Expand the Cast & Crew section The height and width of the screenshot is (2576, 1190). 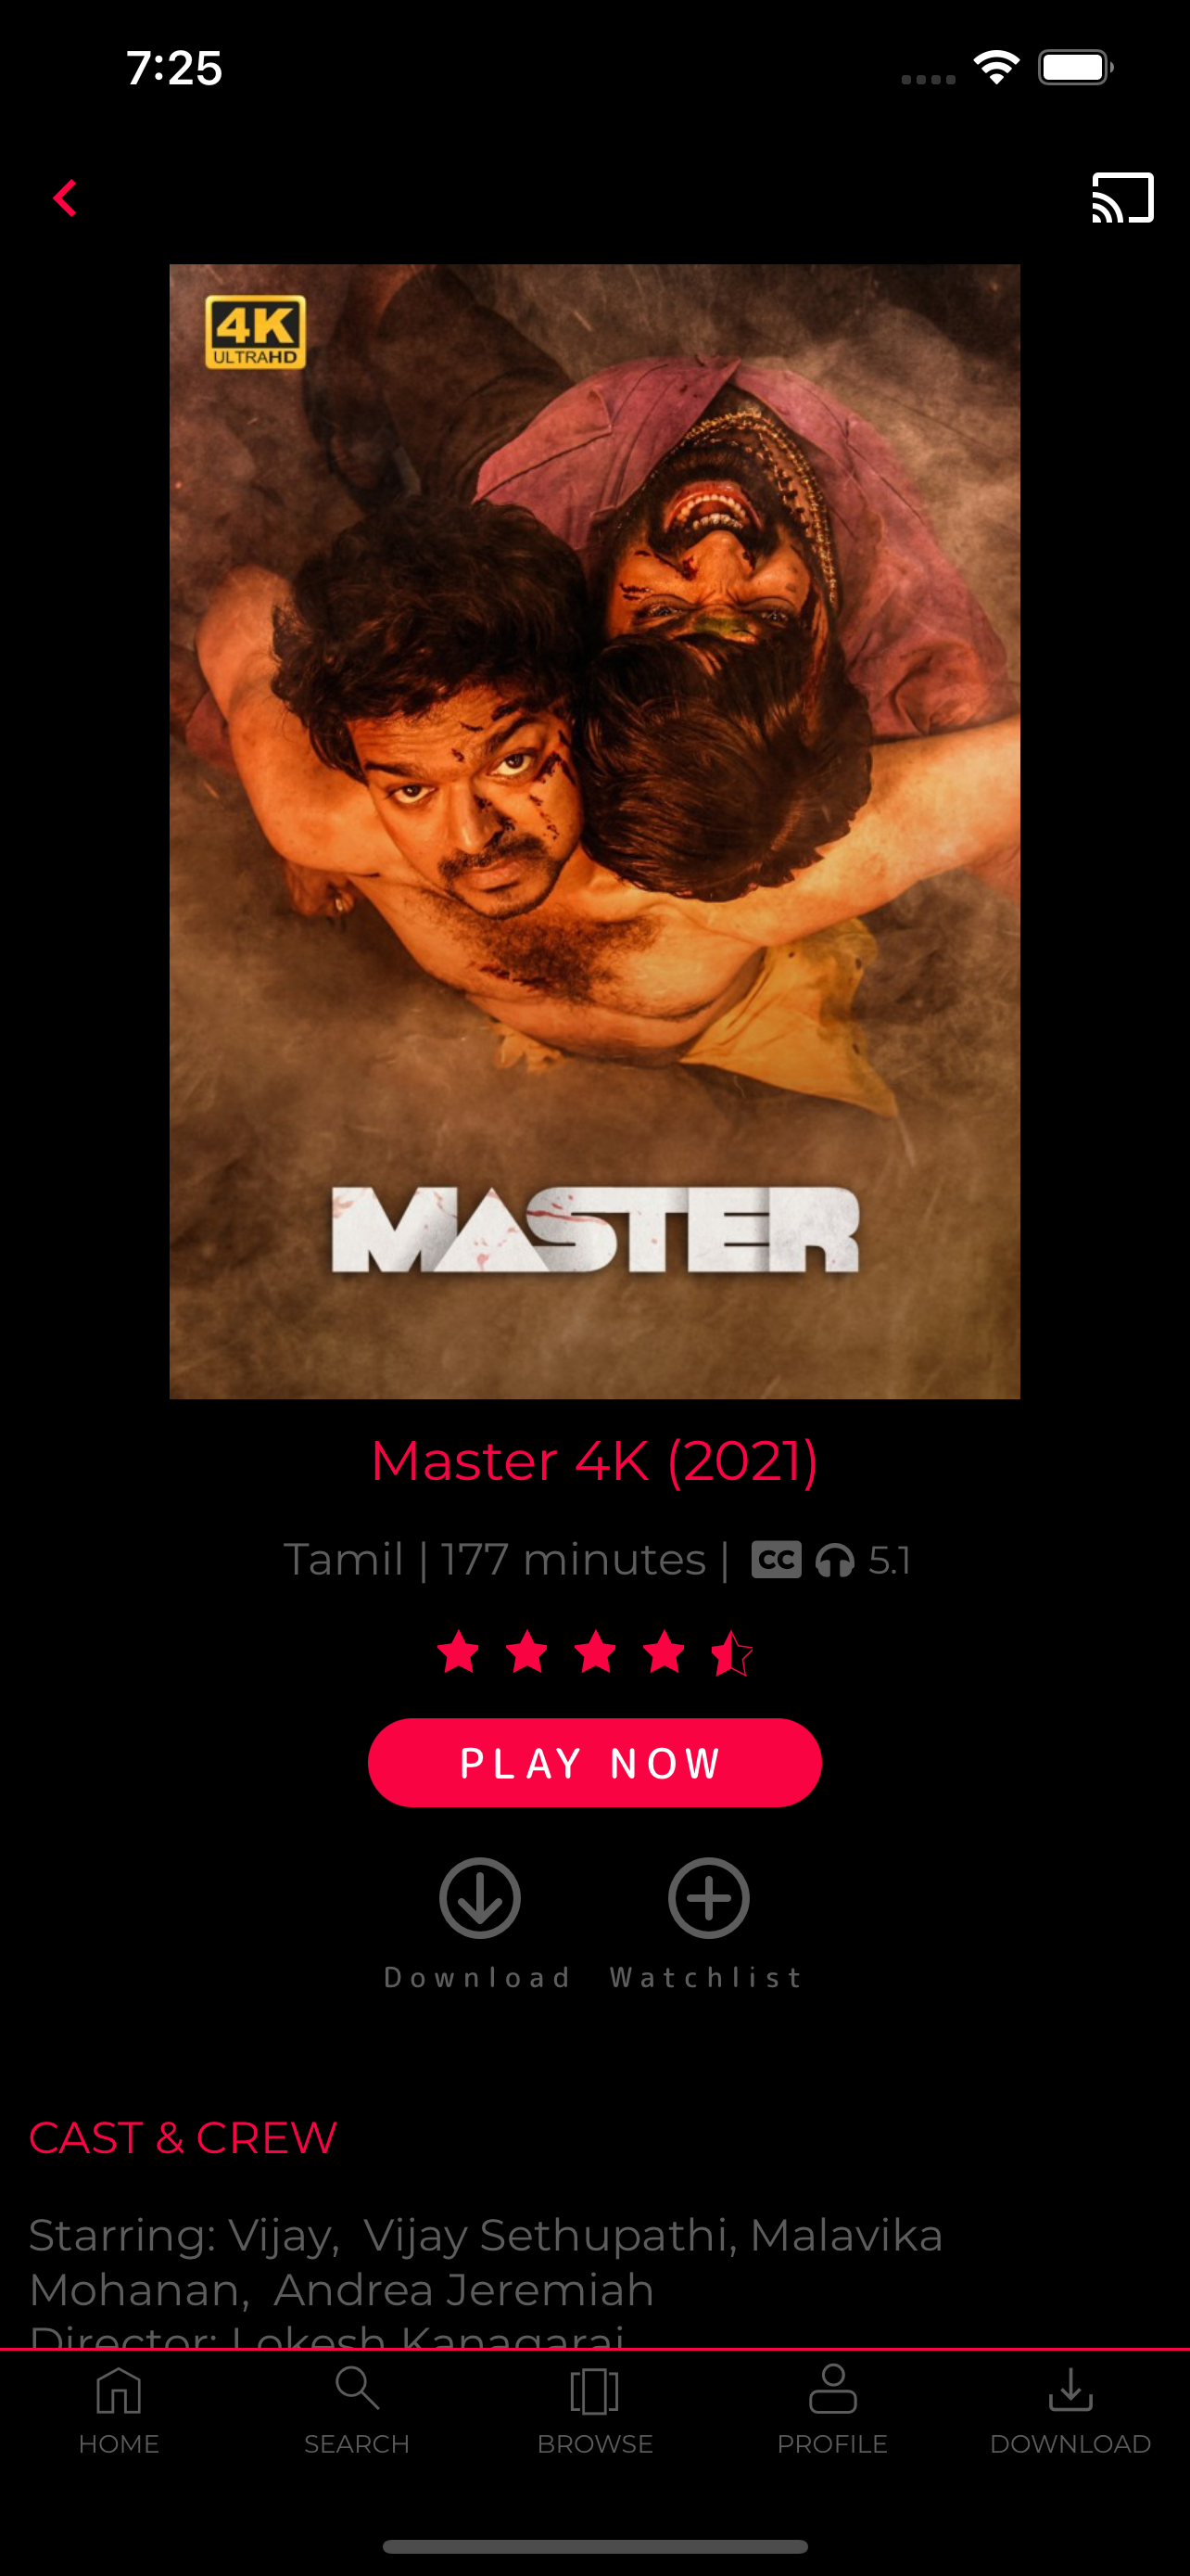(183, 2137)
